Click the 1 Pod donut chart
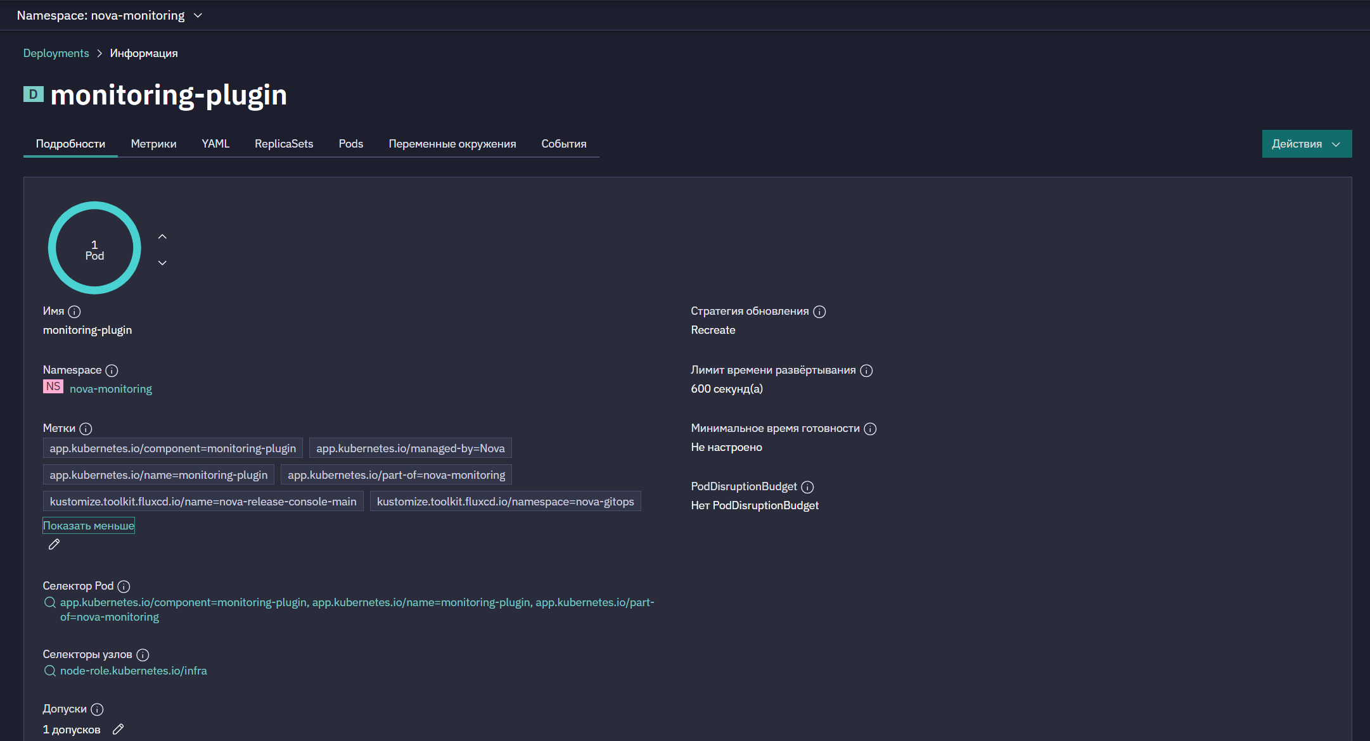1370x741 pixels. (x=94, y=248)
